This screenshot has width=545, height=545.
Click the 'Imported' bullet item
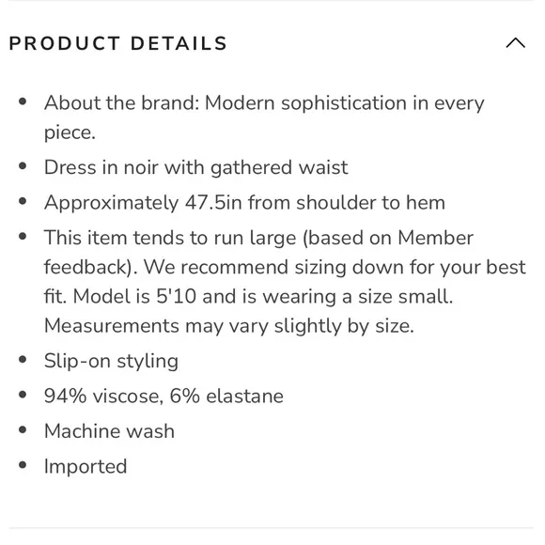coord(86,466)
